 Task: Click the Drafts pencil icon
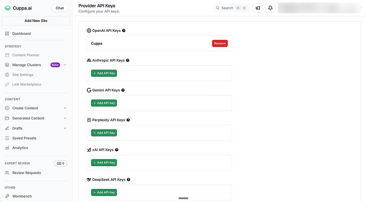click(7, 128)
